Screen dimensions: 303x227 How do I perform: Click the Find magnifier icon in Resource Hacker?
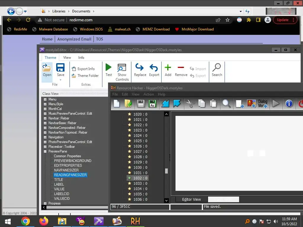(226, 104)
